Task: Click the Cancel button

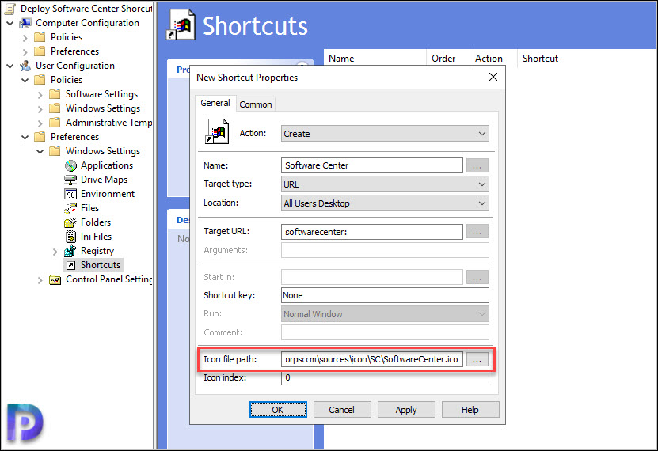Action: point(341,410)
